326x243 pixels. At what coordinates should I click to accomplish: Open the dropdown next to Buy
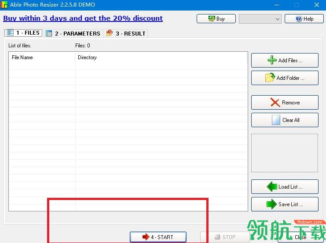click(260, 19)
